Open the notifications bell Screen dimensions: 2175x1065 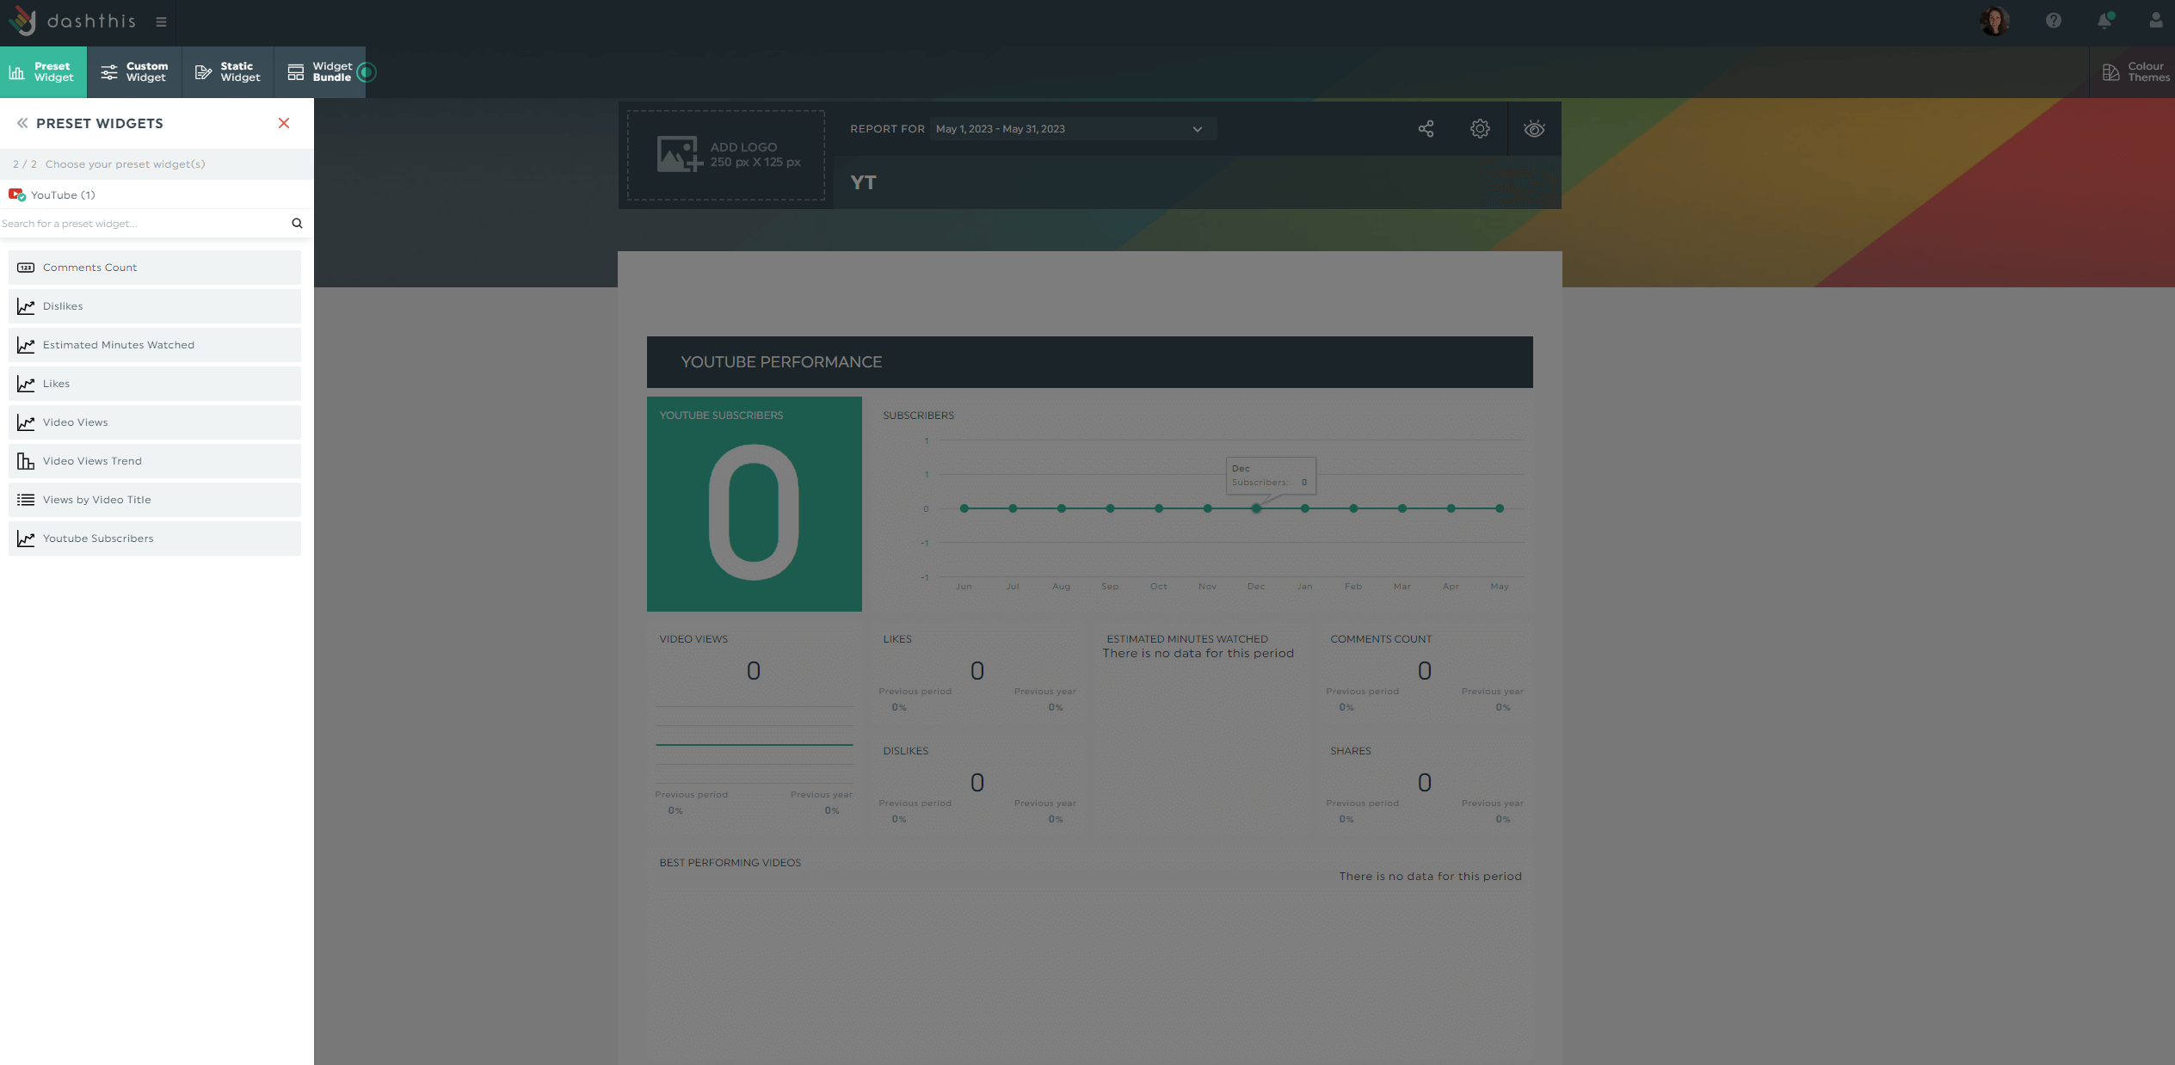[2104, 21]
